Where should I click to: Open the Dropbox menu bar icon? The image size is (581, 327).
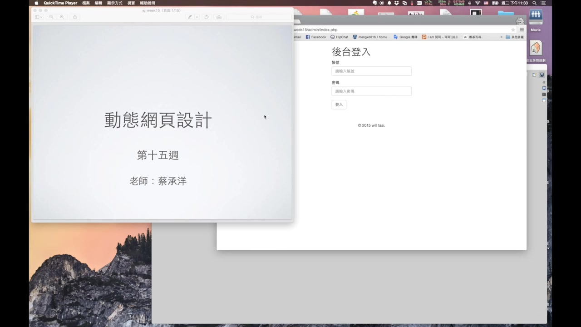397,3
